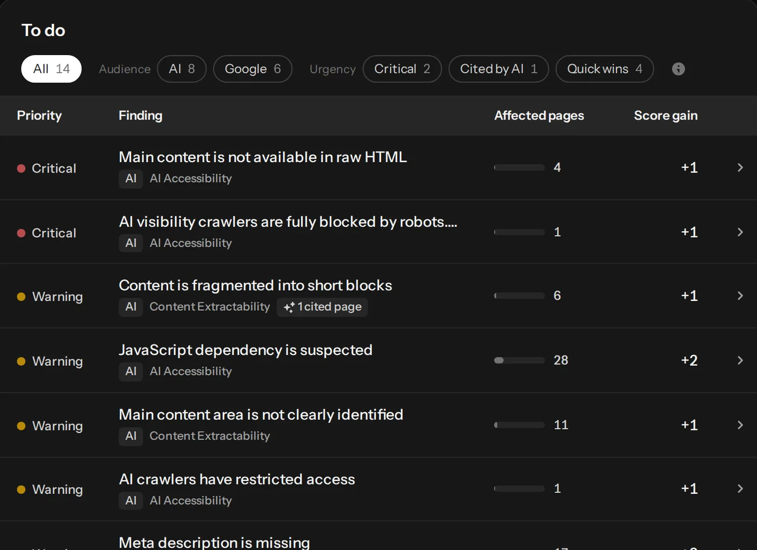This screenshot has height=550, width=757.
Task: Open 'AI crawlers have restricted access' finding
Action: pyautogui.click(x=237, y=479)
